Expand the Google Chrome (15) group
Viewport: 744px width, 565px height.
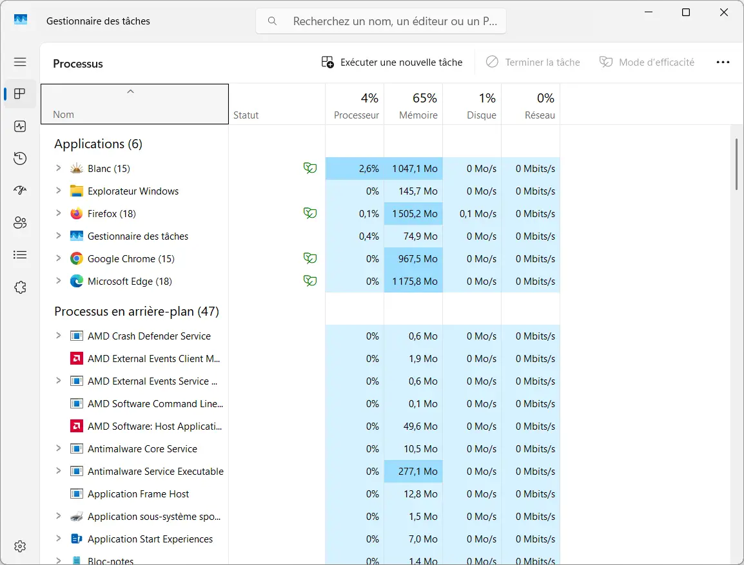(59, 258)
